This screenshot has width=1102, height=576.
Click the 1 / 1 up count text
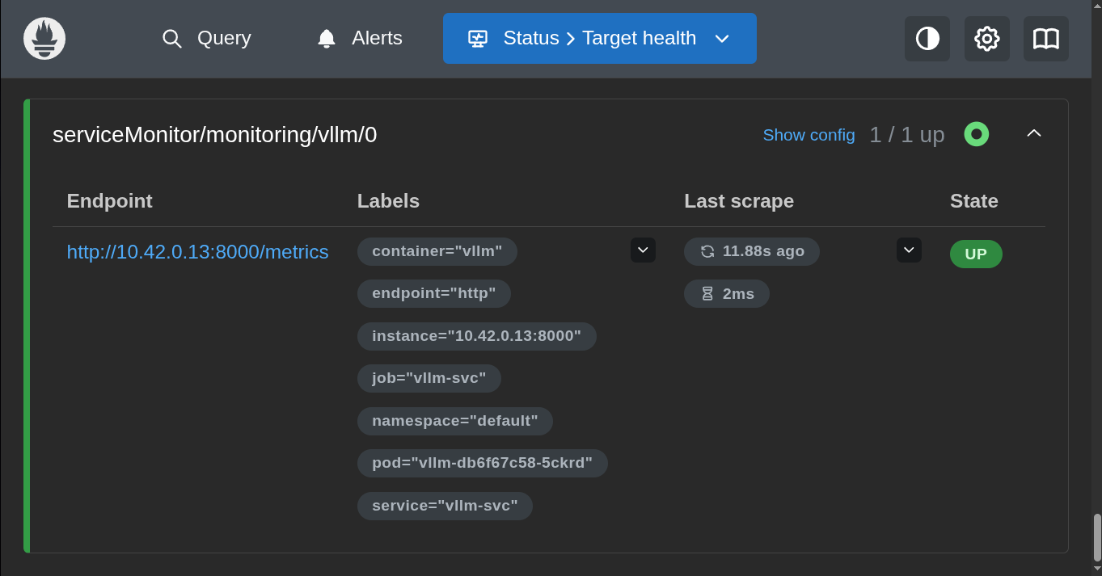coord(907,135)
